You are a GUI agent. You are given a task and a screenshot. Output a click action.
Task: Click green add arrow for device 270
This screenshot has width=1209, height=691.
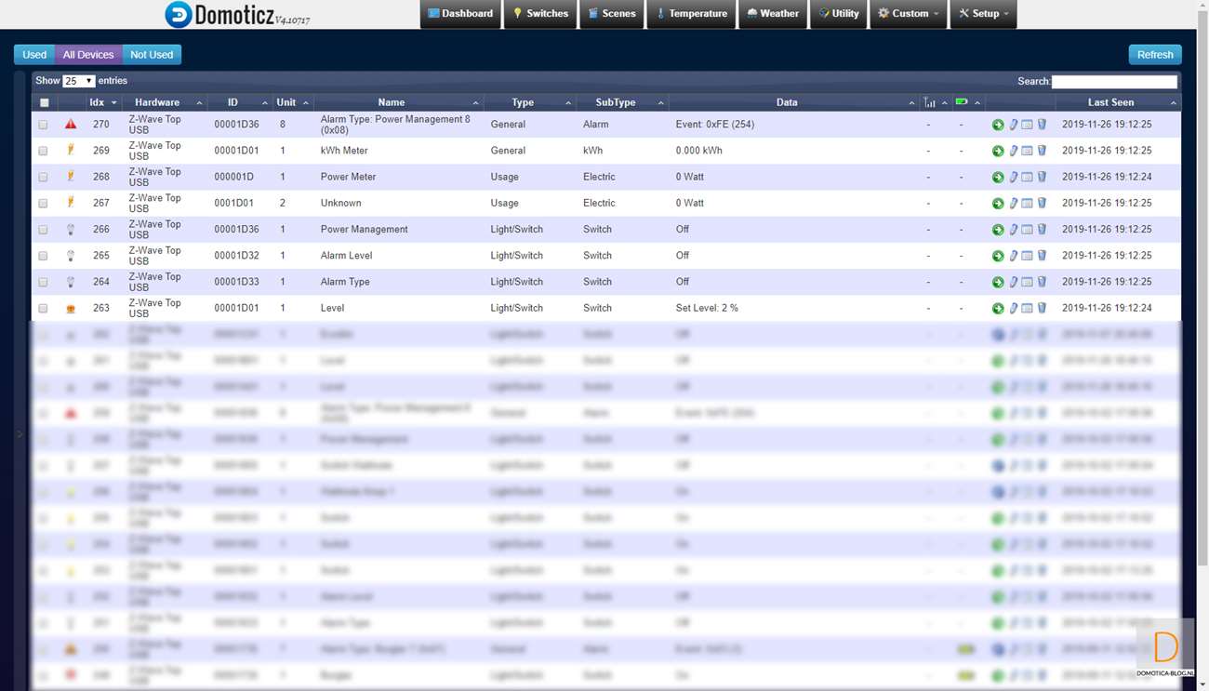click(x=998, y=125)
